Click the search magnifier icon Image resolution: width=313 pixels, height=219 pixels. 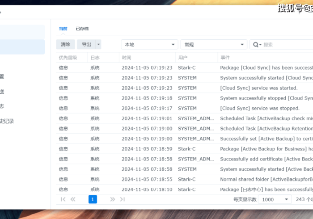pos(257,45)
